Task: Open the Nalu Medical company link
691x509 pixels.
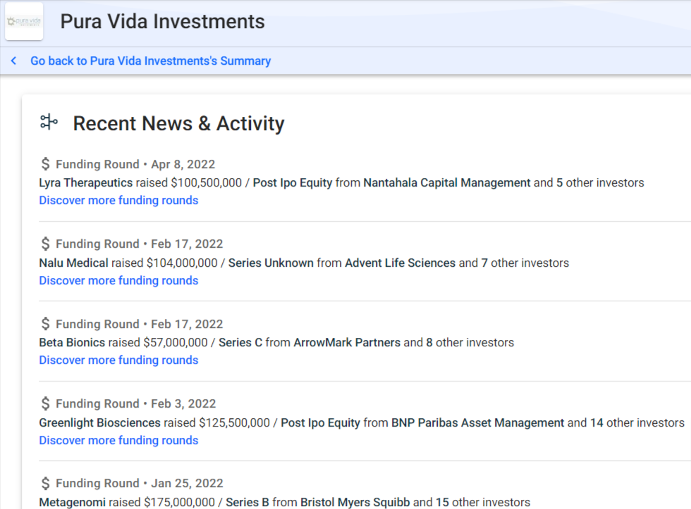Action: pyautogui.click(x=74, y=263)
